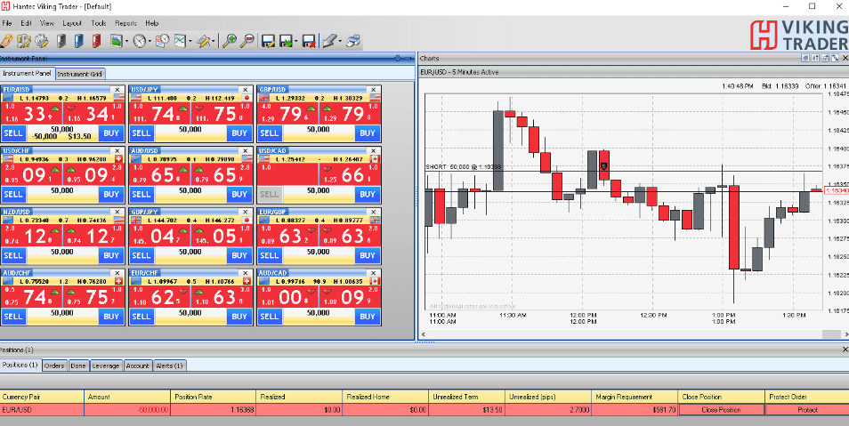
Task: Click the clock toolbar icon
Action: click(139, 41)
